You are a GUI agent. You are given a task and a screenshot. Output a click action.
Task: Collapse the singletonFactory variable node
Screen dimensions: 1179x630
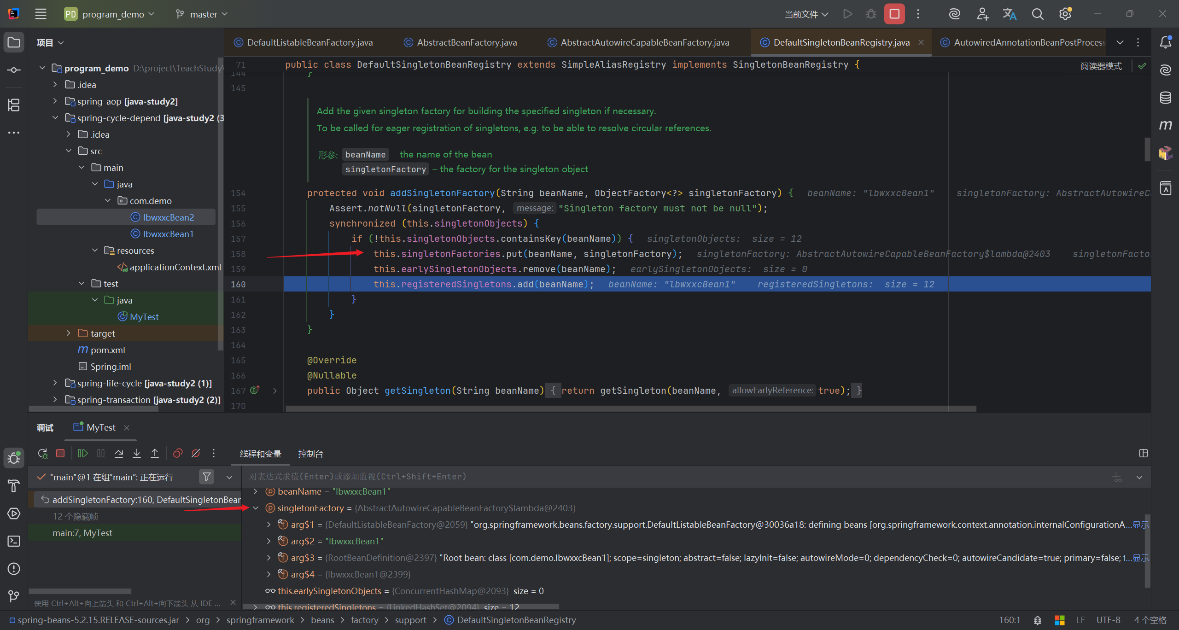point(256,508)
